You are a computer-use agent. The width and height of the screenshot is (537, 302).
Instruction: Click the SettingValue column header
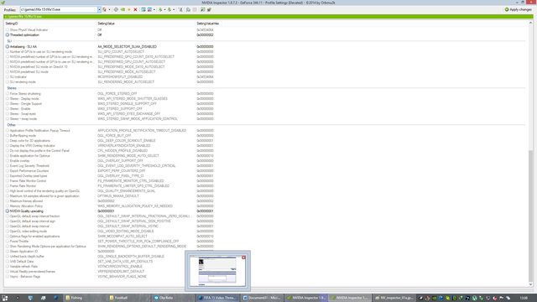[107, 23]
